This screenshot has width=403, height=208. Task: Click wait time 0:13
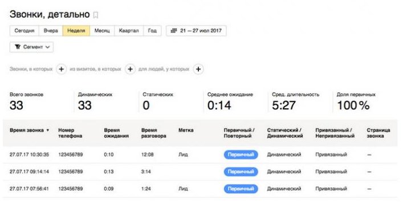[109, 172]
